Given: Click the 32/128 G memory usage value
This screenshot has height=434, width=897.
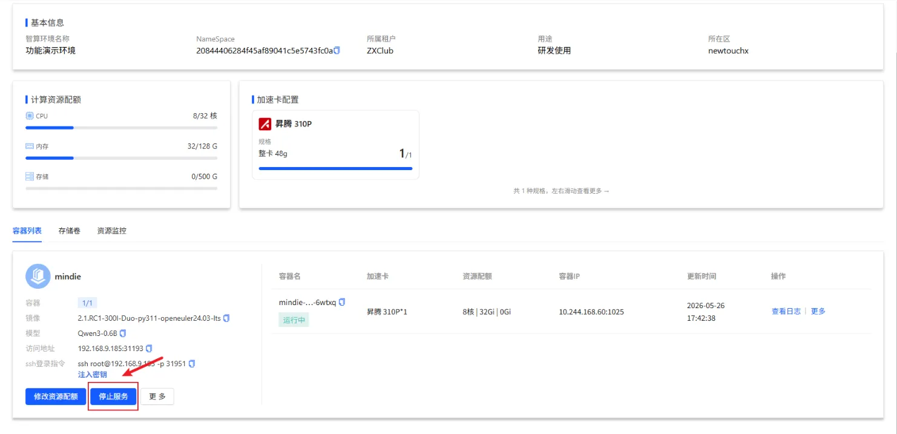Looking at the screenshot, I should click(202, 146).
